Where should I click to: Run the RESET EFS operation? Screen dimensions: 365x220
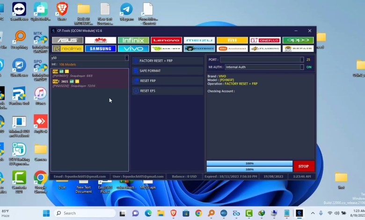click(x=167, y=91)
